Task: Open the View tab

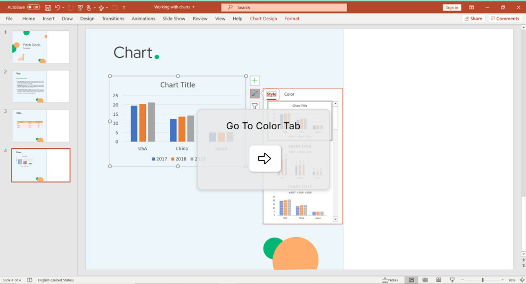Action: coord(220,19)
